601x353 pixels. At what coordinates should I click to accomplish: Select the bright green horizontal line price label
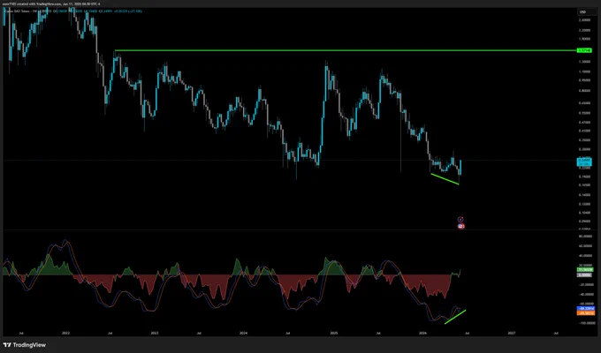click(584, 50)
